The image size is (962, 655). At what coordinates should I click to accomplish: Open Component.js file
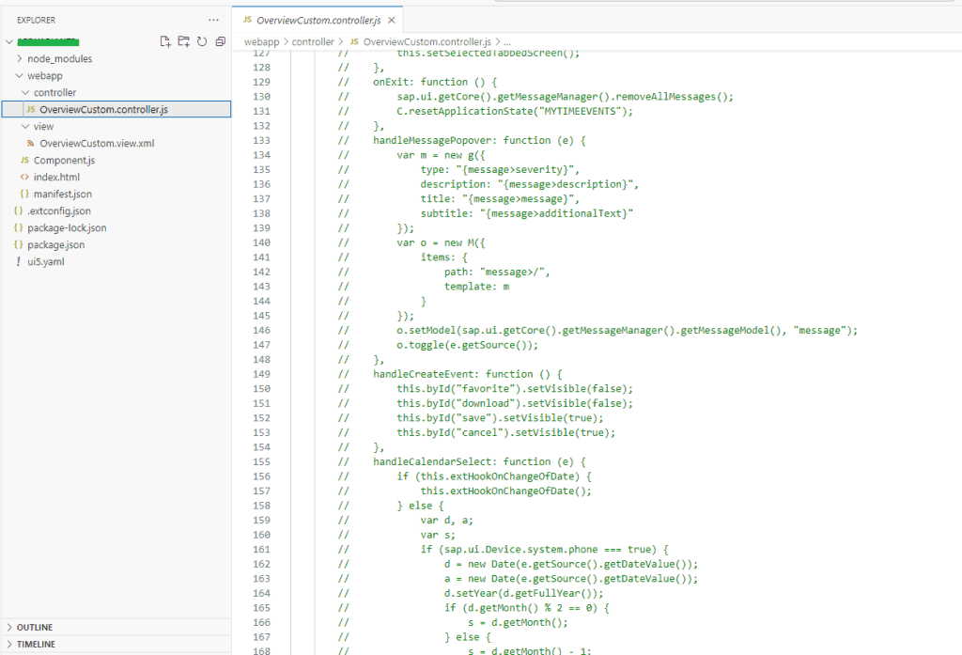(x=116, y=160)
